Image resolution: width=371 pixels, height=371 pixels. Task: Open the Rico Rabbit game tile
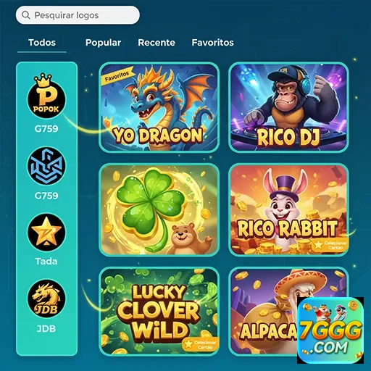coord(288,209)
